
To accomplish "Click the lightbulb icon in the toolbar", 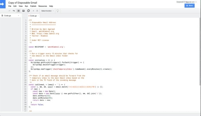I will click(x=57, y=11).
